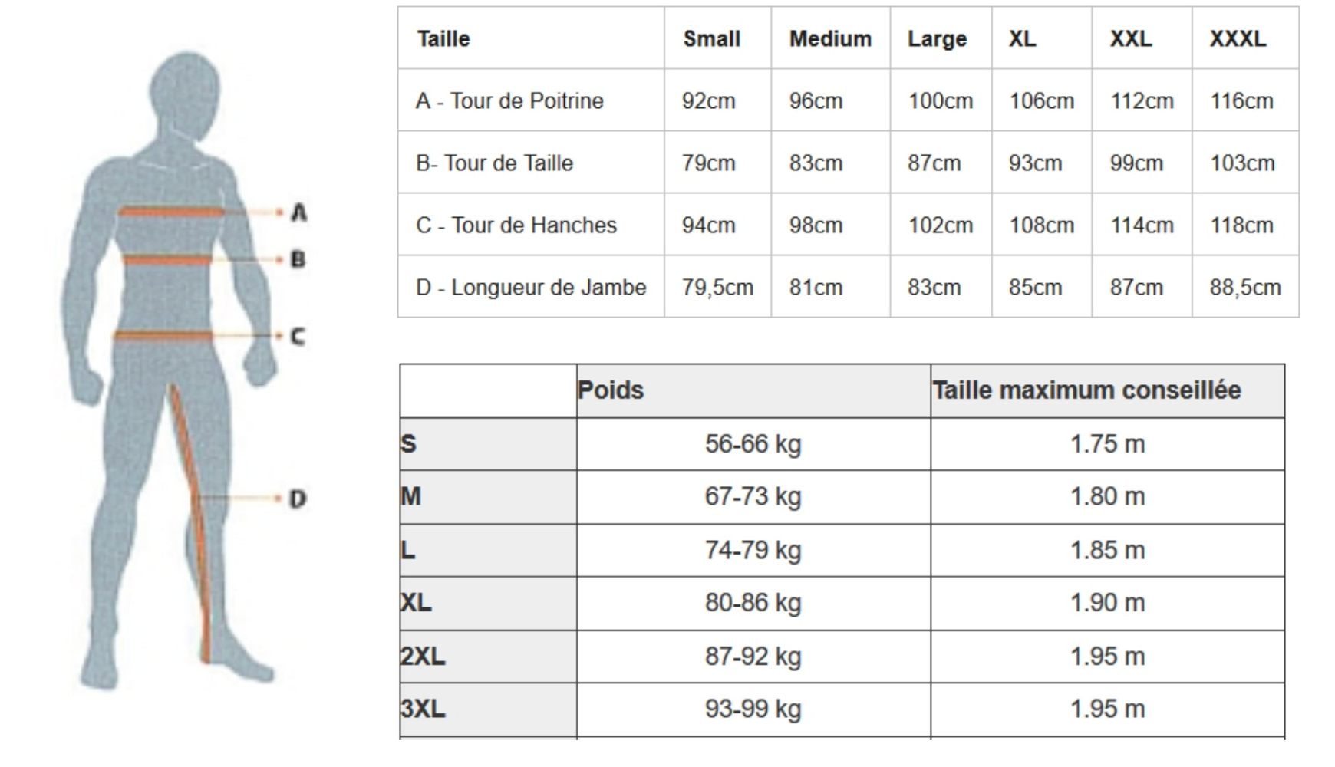This screenshot has height=767, width=1335.
Task: Click the "Taille maximum conseillée" header
Action: (x=1086, y=390)
